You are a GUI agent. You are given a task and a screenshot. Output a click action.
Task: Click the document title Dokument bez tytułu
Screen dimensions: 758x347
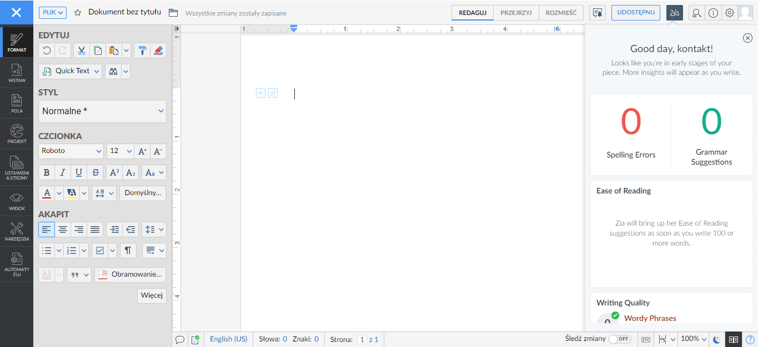[124, 12]
